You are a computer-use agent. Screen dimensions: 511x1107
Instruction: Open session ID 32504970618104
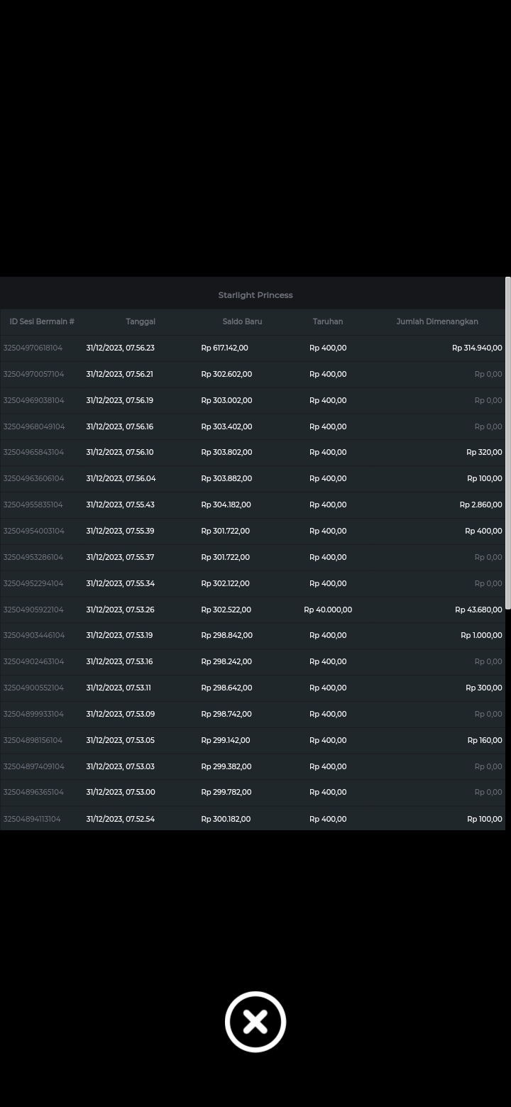point(33,348)
